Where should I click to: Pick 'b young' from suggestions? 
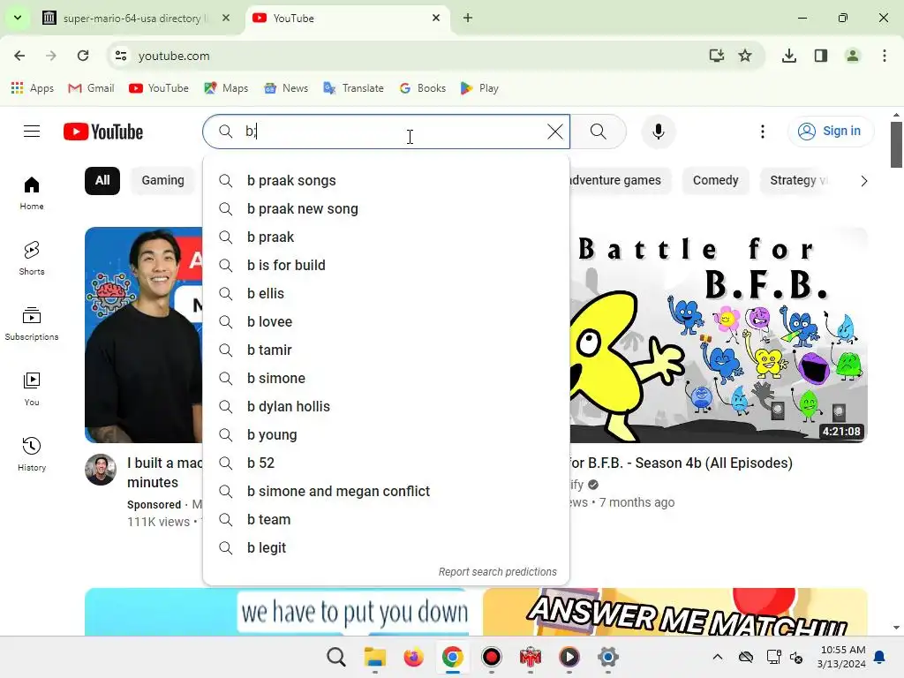[x=386, y=434]
